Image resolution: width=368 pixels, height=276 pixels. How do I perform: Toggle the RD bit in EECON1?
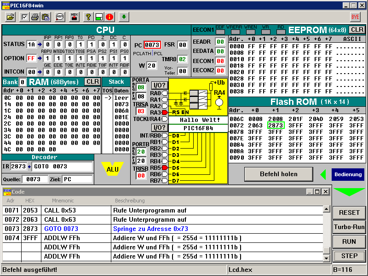[x=281, y=32]
